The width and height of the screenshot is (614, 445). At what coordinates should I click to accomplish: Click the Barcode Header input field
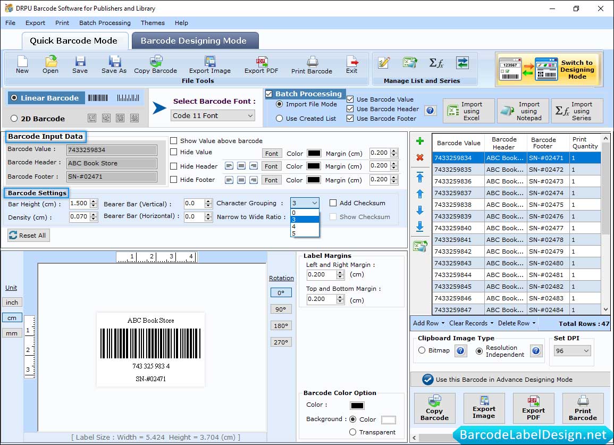pyautogui.click(x=112, y=163)
